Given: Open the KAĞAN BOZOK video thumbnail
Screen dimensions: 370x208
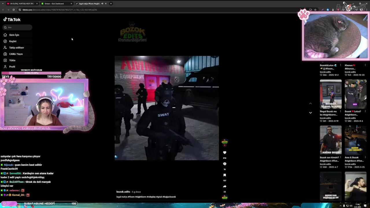Looking at the screenshot, I should 331,140.
